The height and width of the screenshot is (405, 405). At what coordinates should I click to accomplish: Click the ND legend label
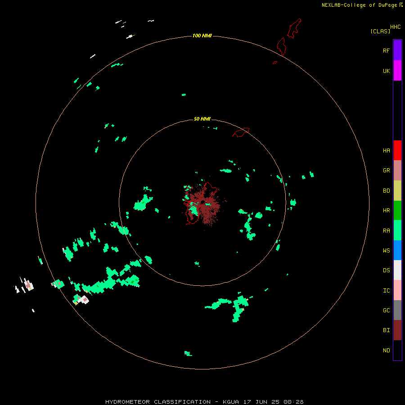(x=386, y=351)
